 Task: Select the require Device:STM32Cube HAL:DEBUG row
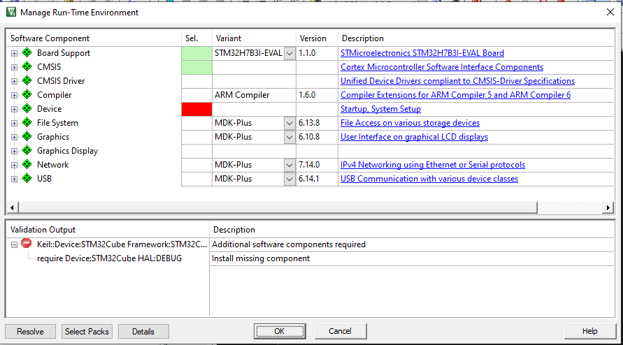[x=109, y=258]
